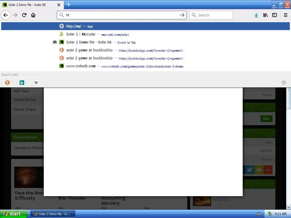Viewport: 291px width, 218px height.
Task: Open the home page icon
Action: [33, 15]
